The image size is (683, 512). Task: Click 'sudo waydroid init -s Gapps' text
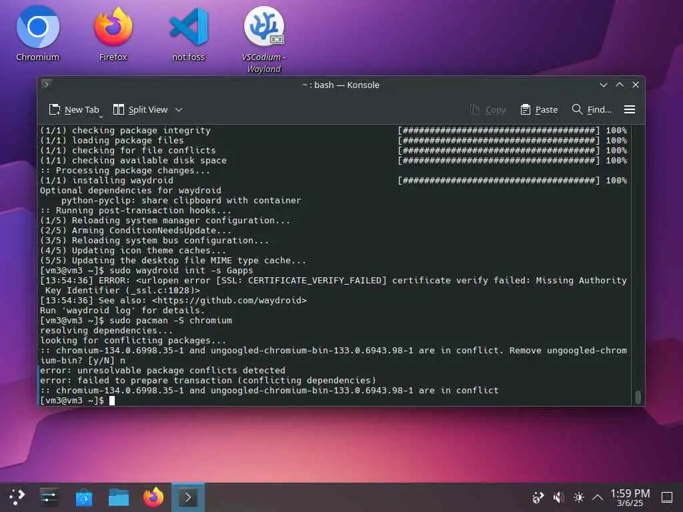(181, 271)
